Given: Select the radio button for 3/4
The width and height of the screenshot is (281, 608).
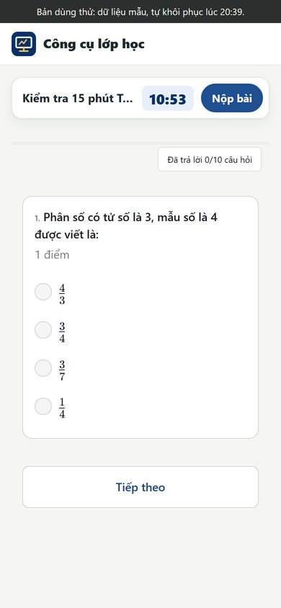Looking at the screenshot, I should pyautogui.click(x=43, y=330).
